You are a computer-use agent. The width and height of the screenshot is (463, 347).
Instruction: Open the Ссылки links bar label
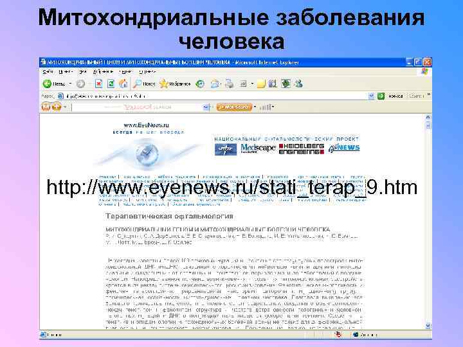(x=416, y=96)
